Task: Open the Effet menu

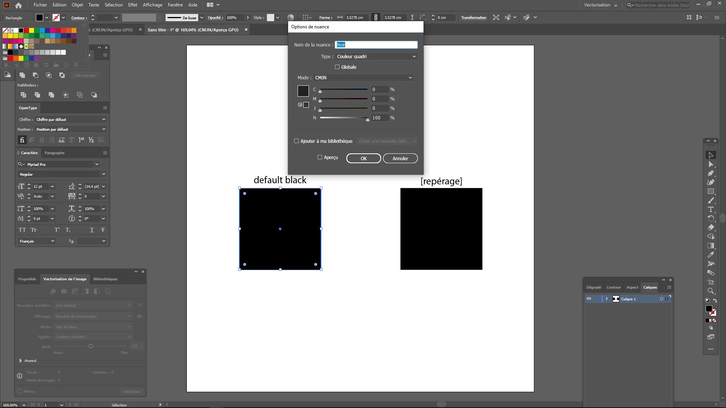Action: [132, 5]
